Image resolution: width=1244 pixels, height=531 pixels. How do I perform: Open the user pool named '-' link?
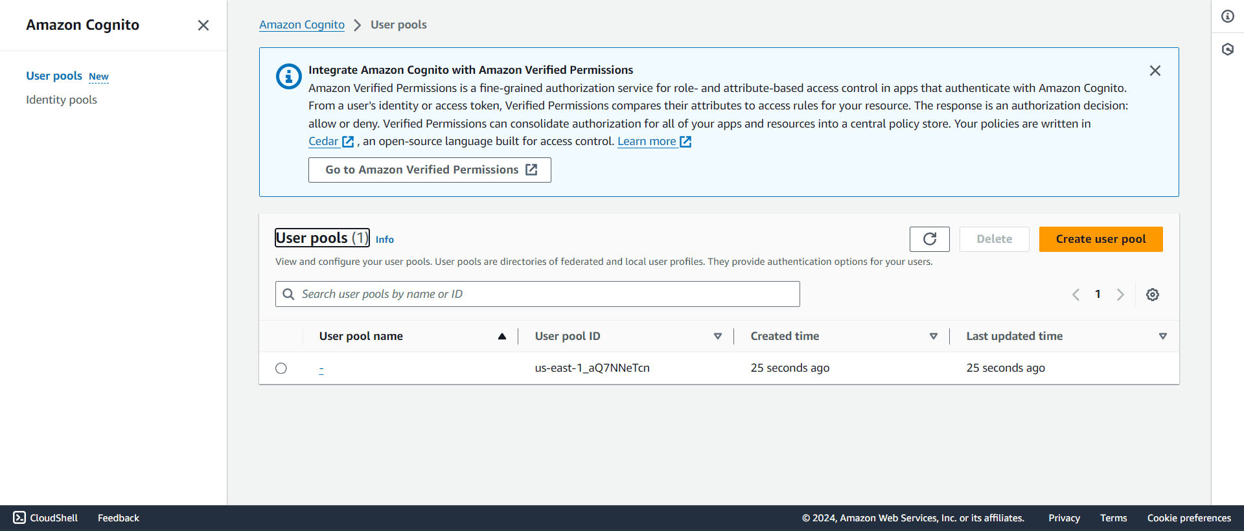[321, 368]
